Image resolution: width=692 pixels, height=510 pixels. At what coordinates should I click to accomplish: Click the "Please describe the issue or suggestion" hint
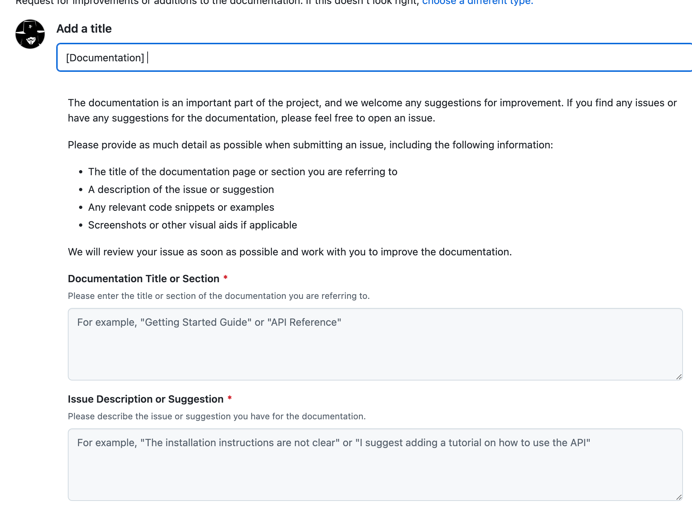(217, 416)
